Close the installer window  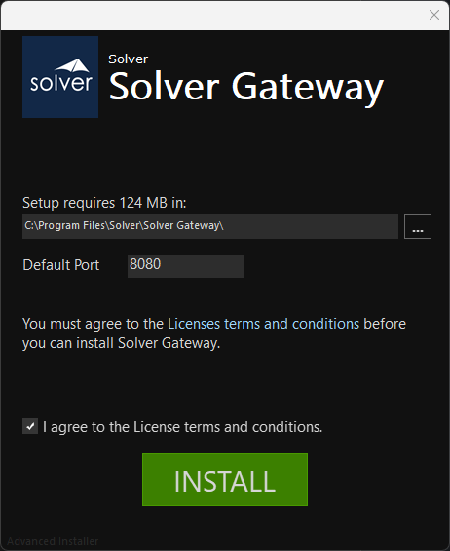[434, 15]
